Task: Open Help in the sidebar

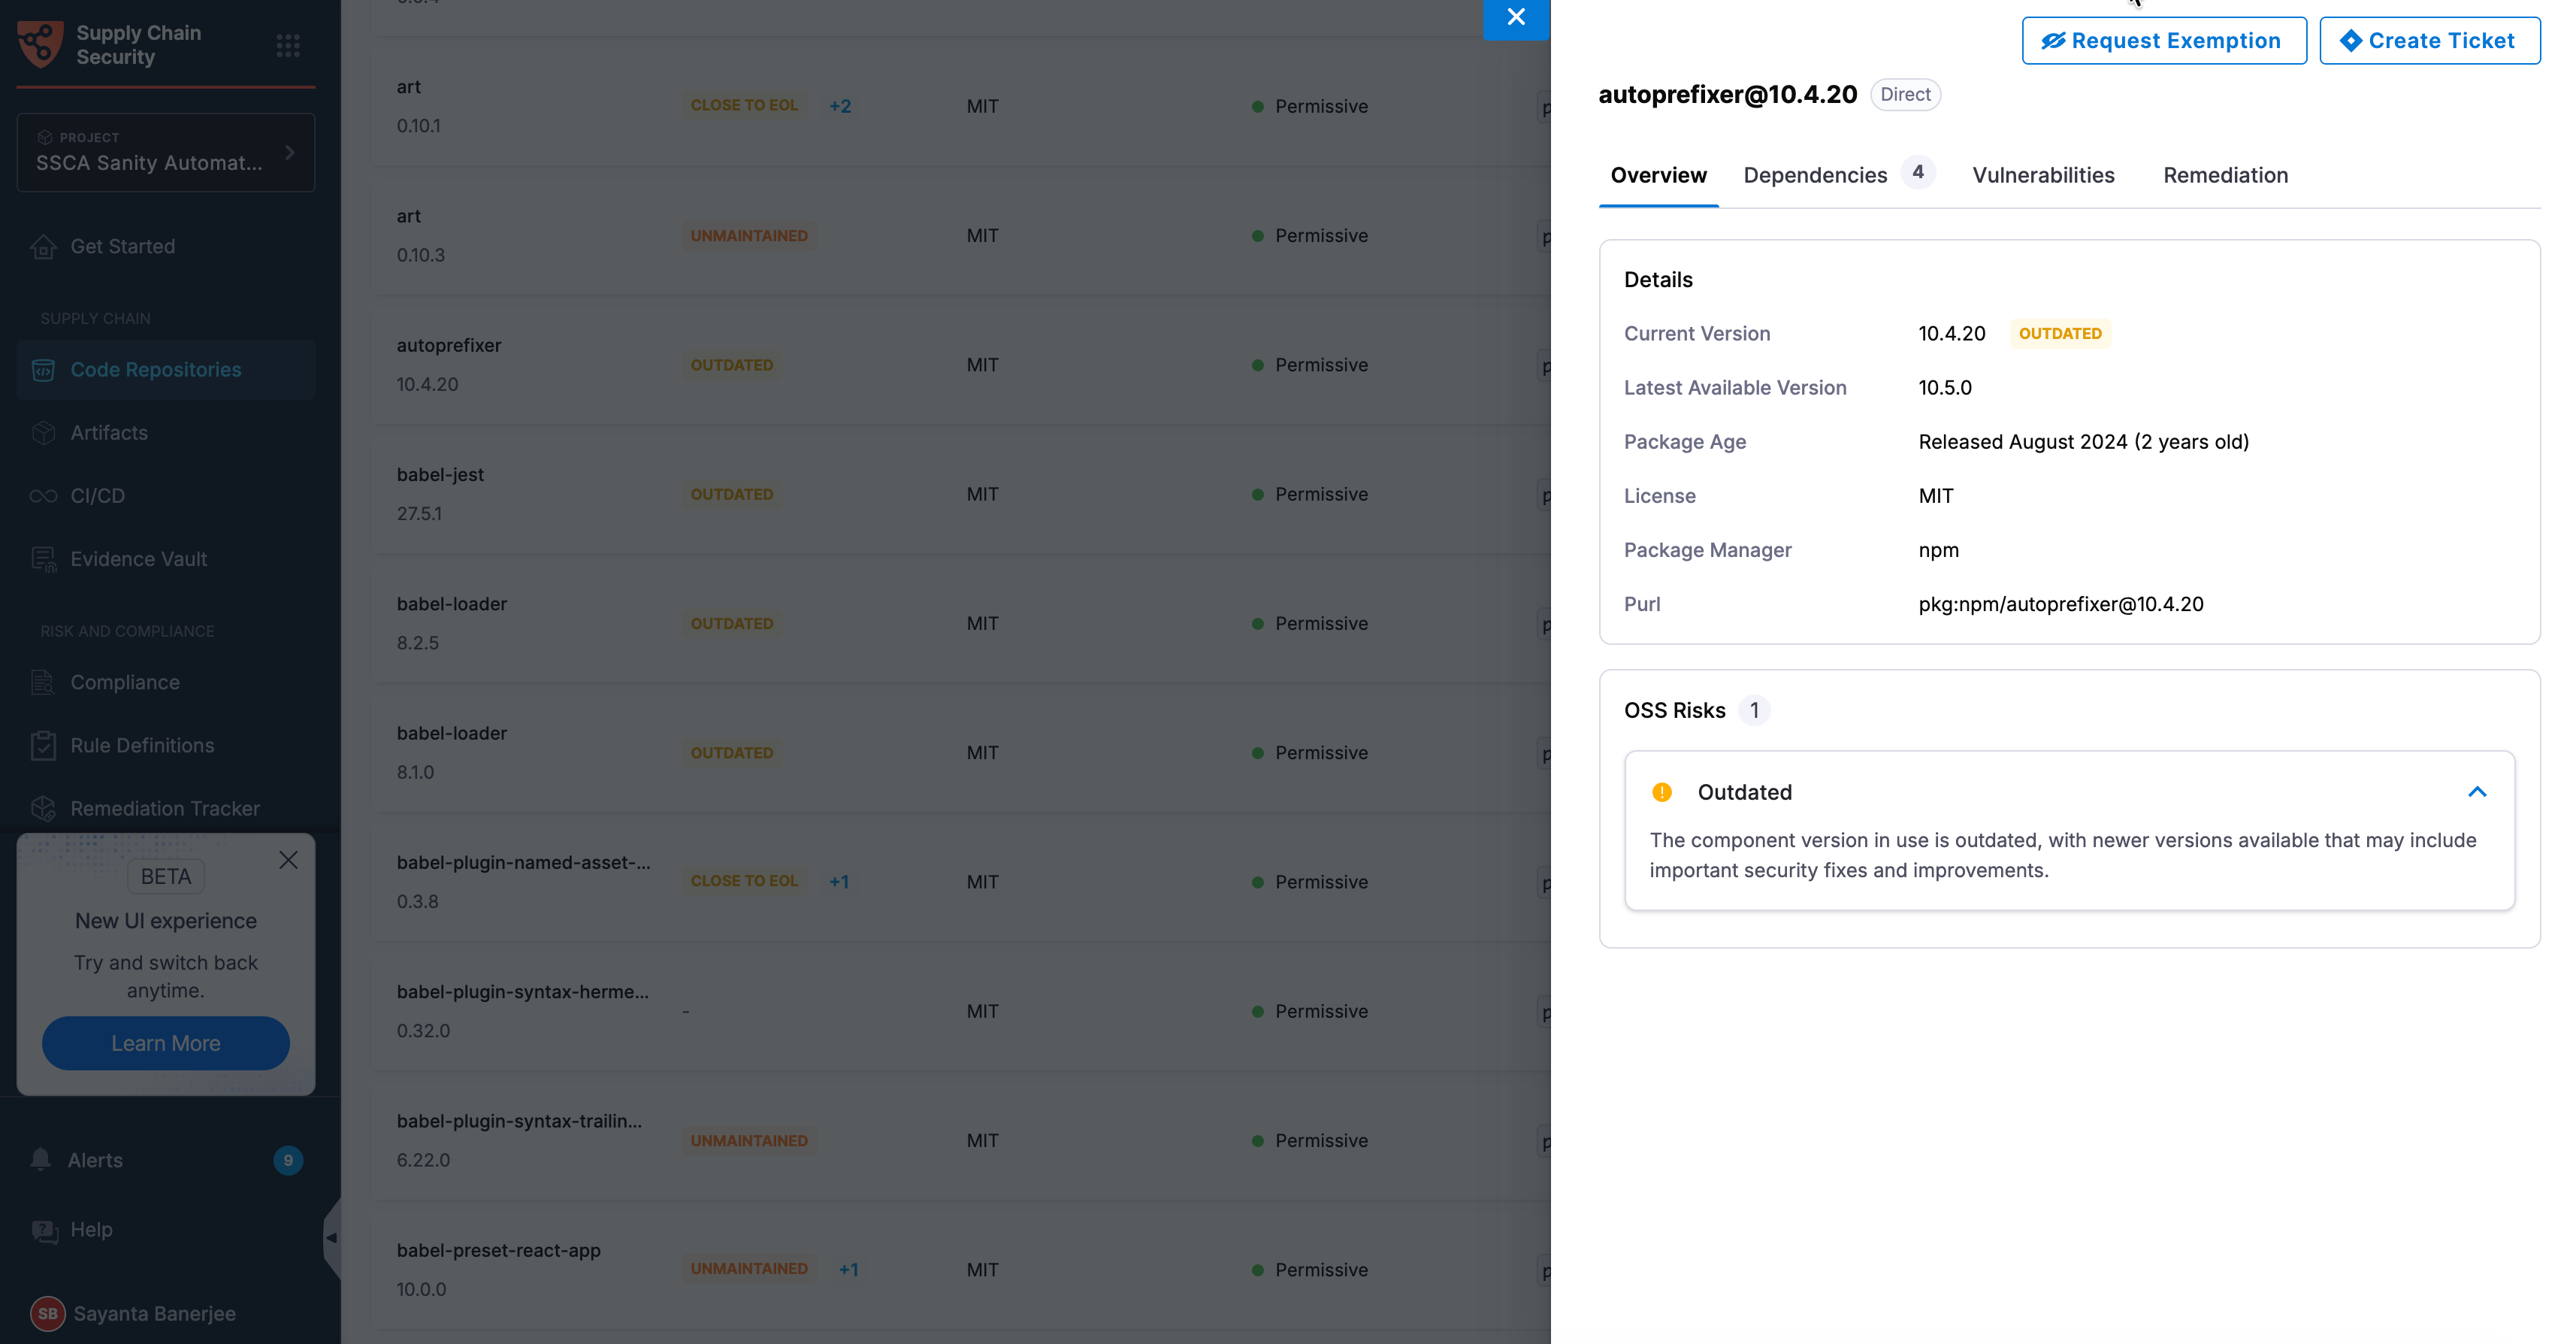Action: click(x=165, y=1230)
